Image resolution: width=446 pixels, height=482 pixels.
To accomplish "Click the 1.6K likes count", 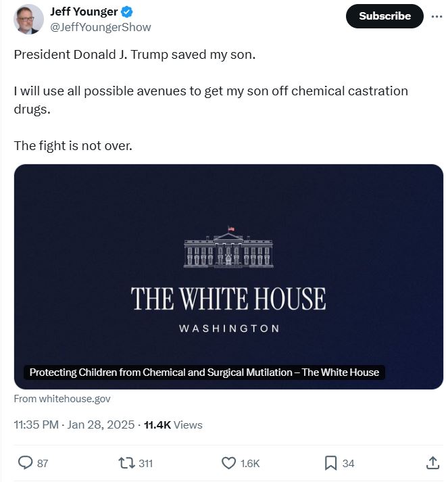I will point(250,463).
